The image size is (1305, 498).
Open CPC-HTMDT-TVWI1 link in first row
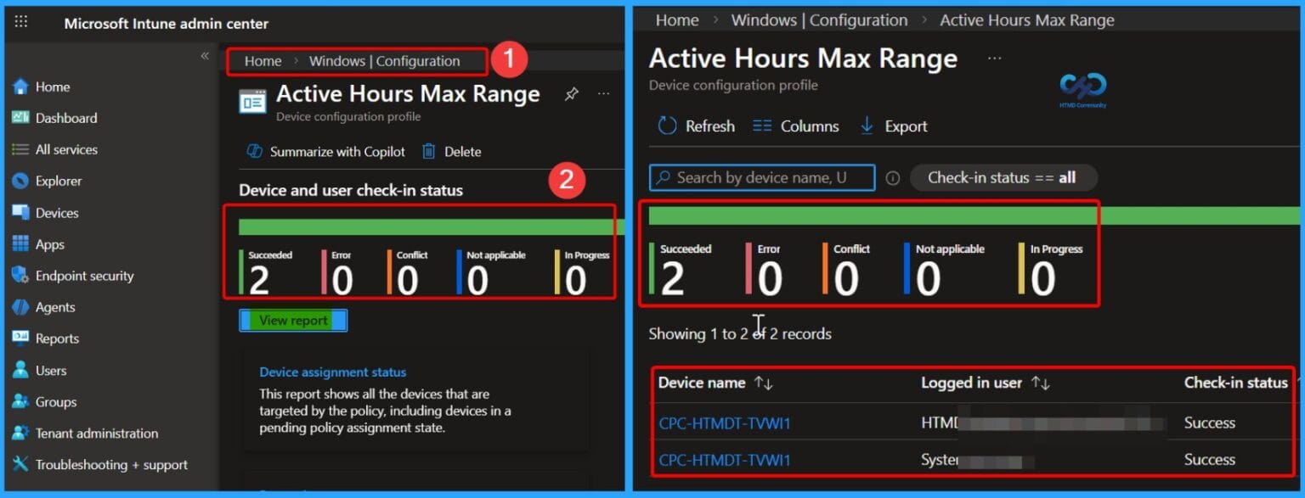pyautogui.click(x=725, y=422)
